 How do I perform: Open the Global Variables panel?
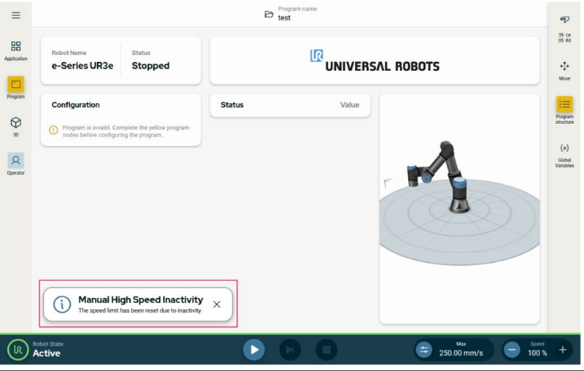point(564,154)
